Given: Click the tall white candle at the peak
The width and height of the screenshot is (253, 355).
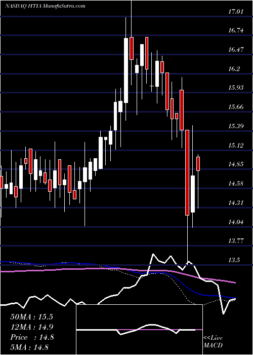Looking at the screenshot, I should pyautogui.click(x=126, y=70).
